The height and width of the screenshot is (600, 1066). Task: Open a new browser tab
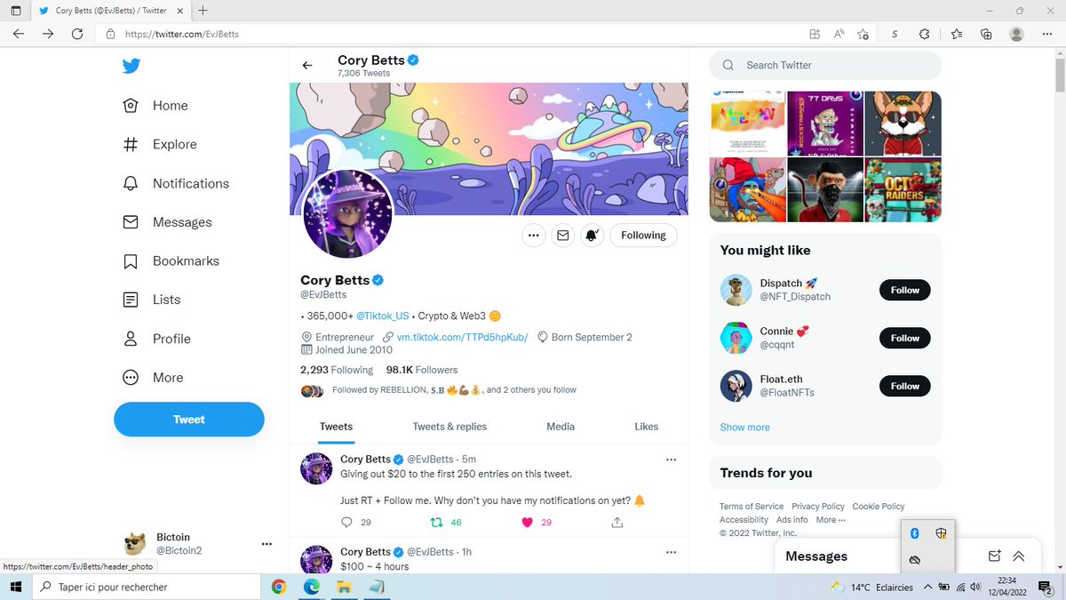point(203,11)
